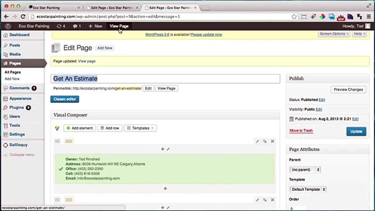Edit the permalink using the Edit button
The height and width of the screenshot is (211, 375).
(x=148, y=88)
